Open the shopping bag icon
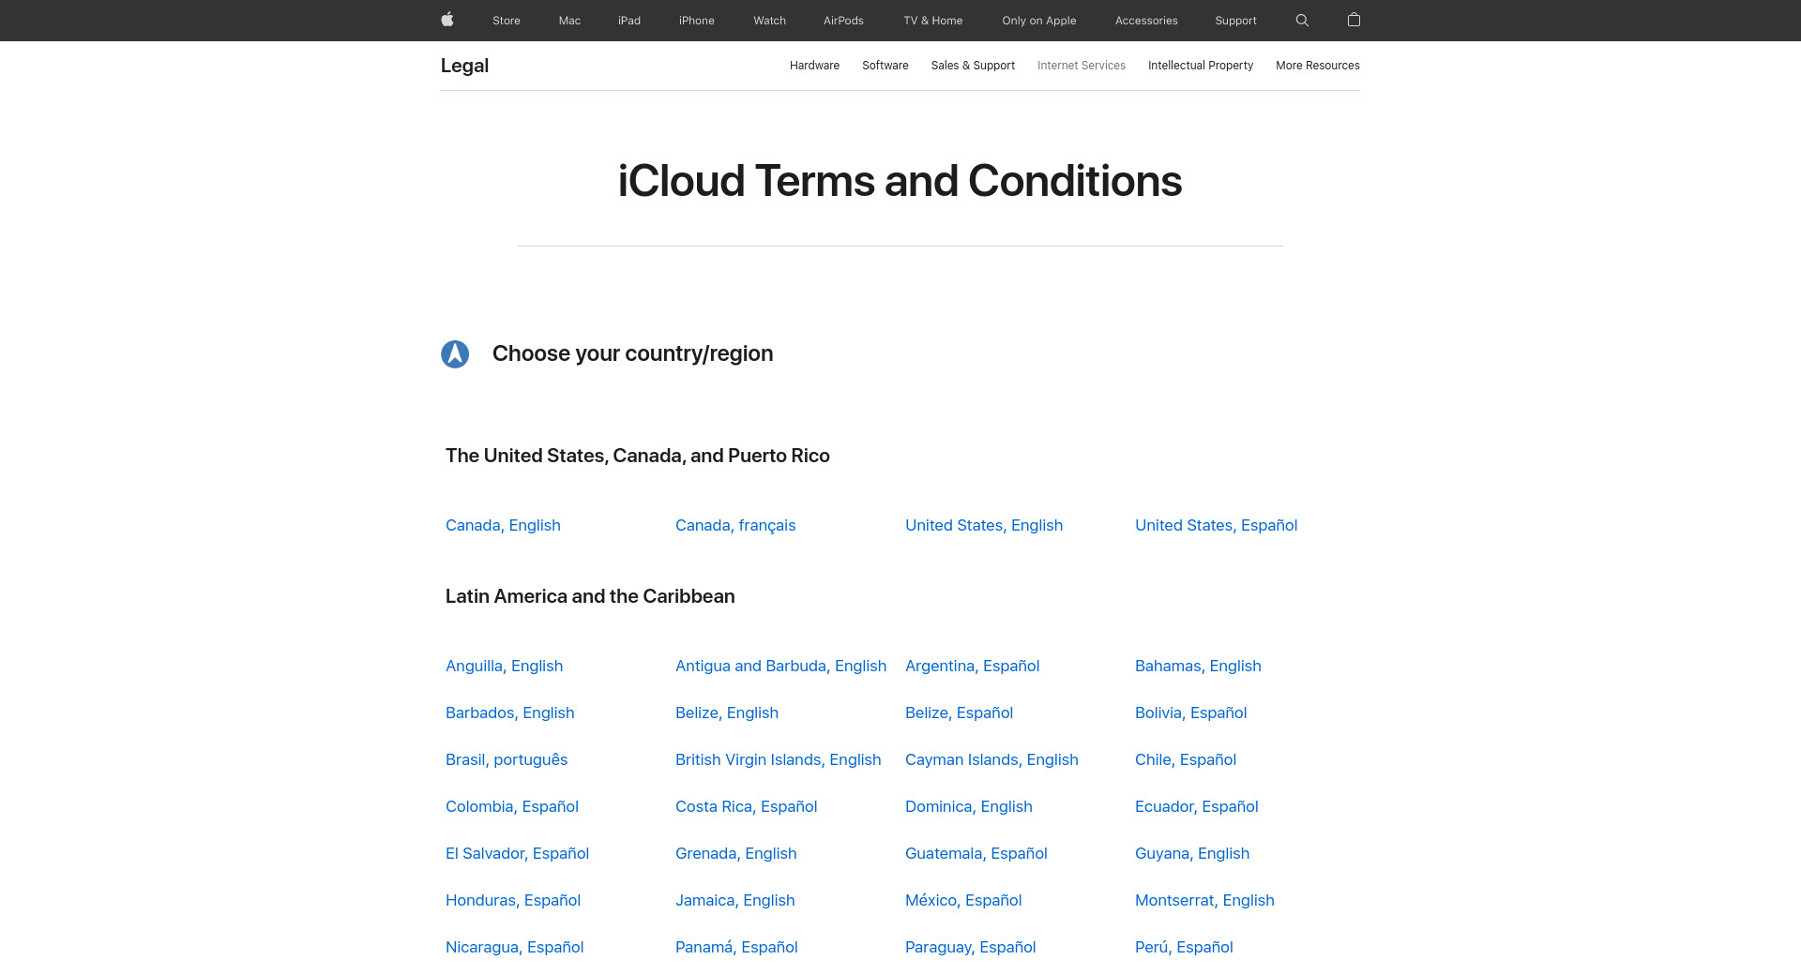Image resolution: width=1801 pixels, height=975 pixels. click(1354, 20)
